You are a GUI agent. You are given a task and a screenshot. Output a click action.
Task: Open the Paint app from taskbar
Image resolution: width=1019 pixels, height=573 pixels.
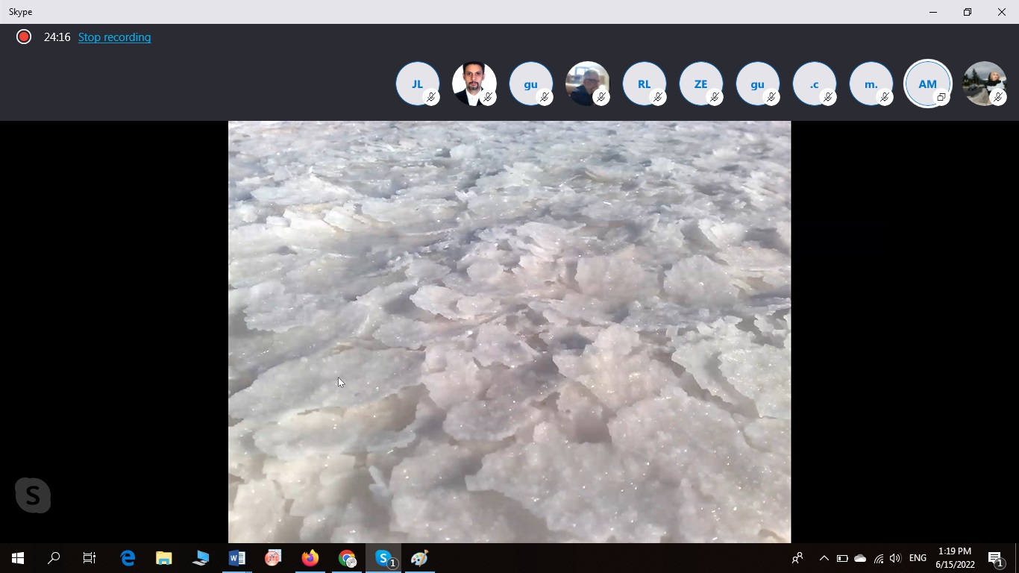click(420, 558)
